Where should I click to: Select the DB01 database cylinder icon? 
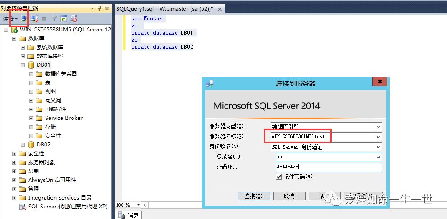tap(31, 65)
